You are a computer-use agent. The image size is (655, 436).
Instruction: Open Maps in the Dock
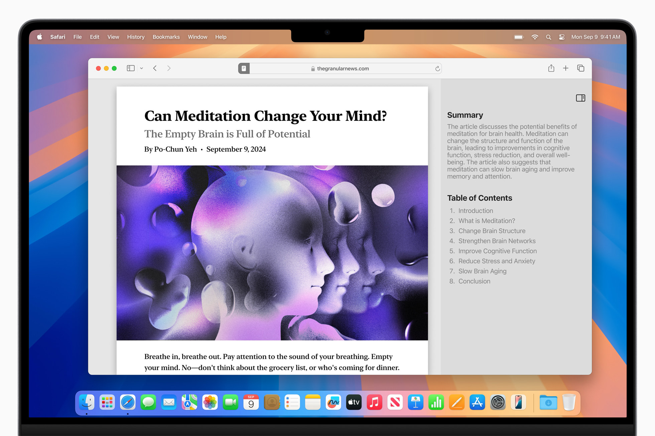(x=189, y=402)
